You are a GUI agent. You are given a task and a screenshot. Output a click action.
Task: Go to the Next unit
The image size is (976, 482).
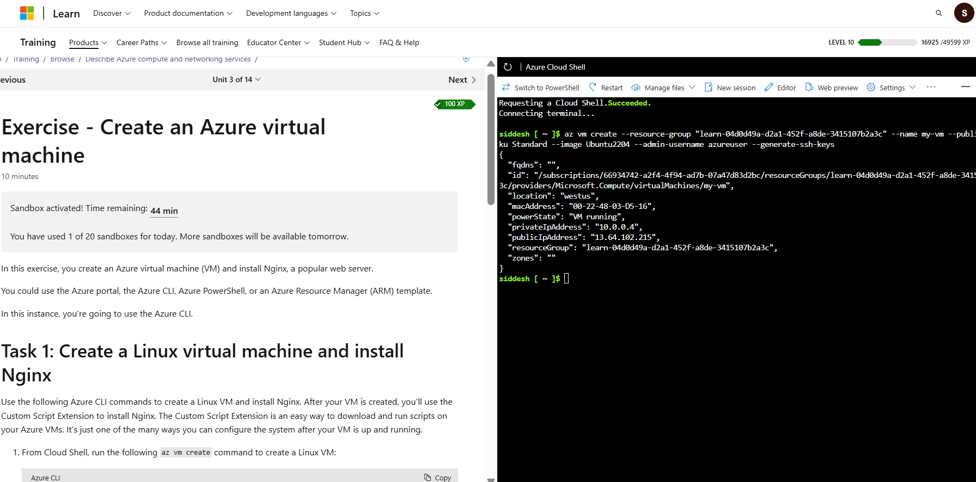[462, 79]
